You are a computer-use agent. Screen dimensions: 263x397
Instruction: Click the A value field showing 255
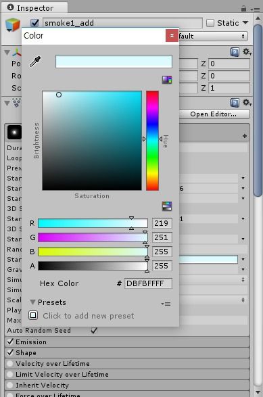(x=162, y=266)
